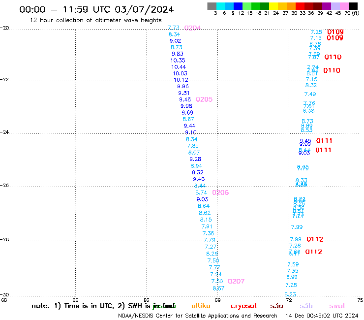The height and width of the screenshot is (320, 364).
Task: Click the 10.44 wave height value
Action: click(179, 67)
